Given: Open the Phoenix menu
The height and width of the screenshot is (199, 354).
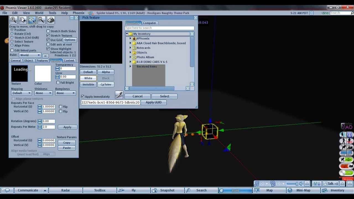Looking at the screenshot, I should (x=79, y=13).
